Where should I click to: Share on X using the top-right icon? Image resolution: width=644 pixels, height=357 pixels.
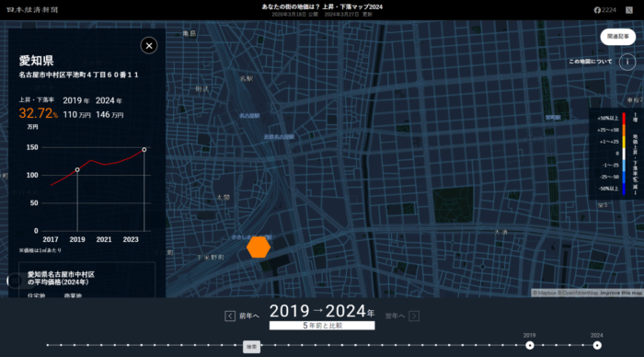[x=629, y=10]
